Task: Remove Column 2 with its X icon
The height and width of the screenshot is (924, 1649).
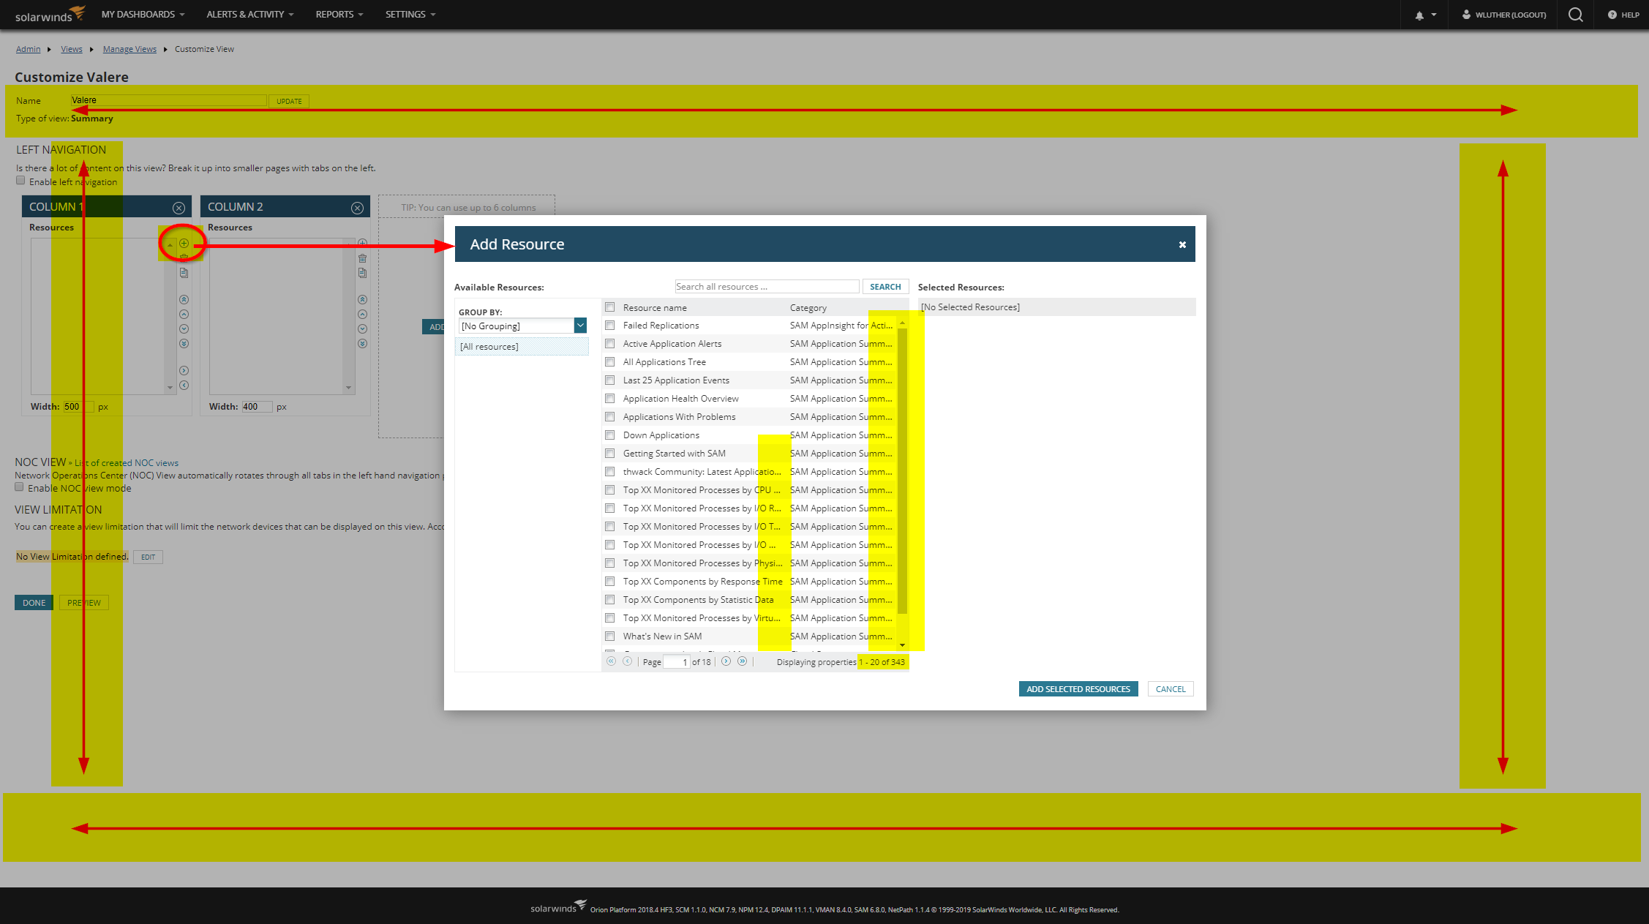Action: point(357,208)
